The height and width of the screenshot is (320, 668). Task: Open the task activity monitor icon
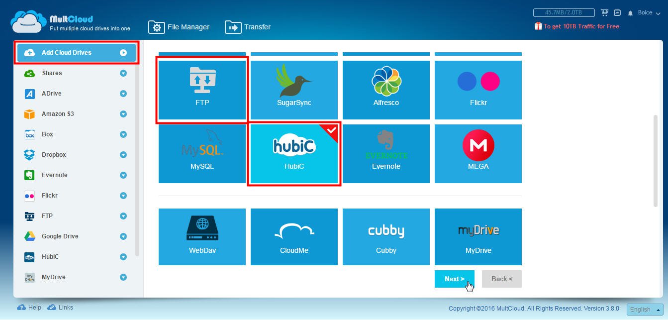click(617, 12)
